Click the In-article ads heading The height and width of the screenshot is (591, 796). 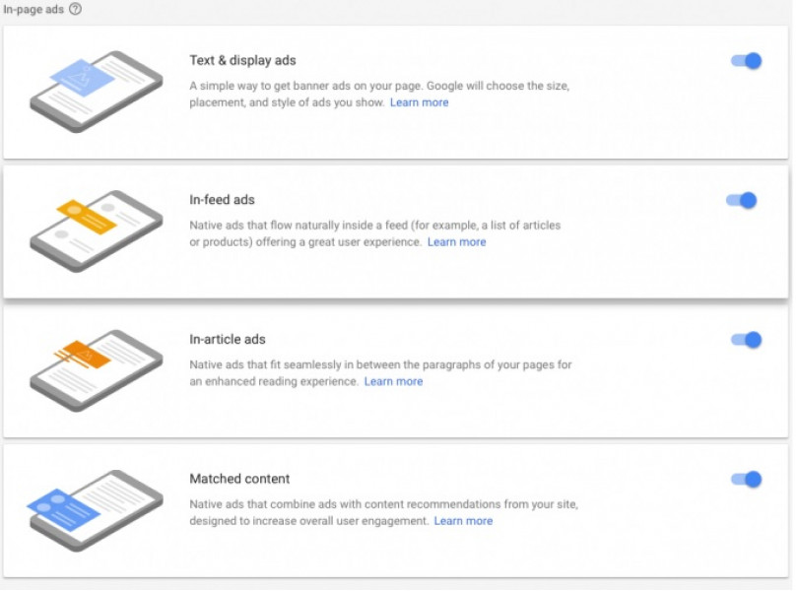click(x=228, y=339)
